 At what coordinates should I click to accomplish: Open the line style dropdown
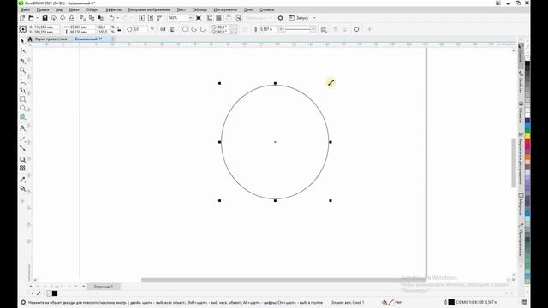pyautogui.click(x=313, y=29)
